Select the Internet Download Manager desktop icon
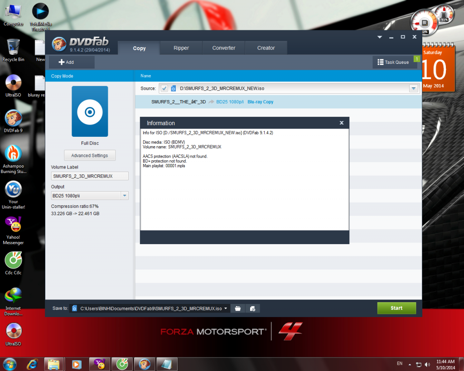This screenshot has height=371, width=464. tap(13, 302)
